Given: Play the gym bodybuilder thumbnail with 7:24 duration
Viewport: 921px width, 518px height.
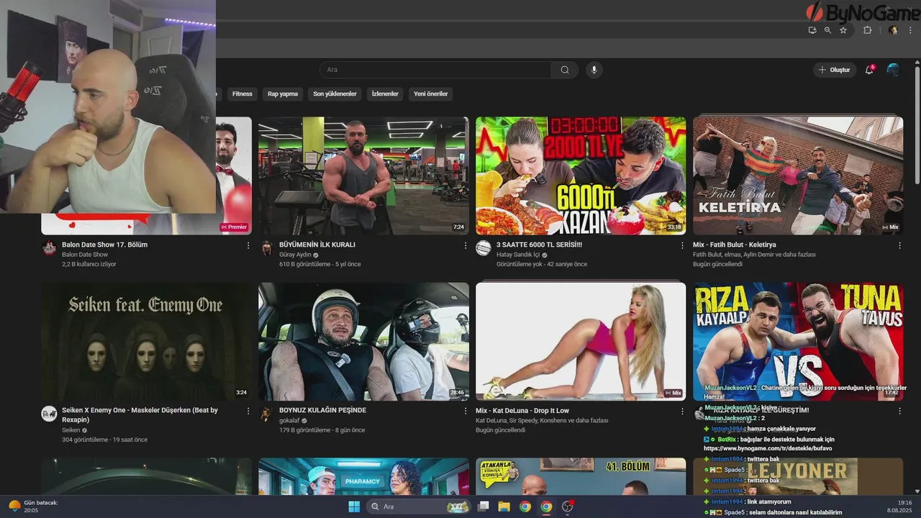Looking at the screenshot, I should 363,176.
